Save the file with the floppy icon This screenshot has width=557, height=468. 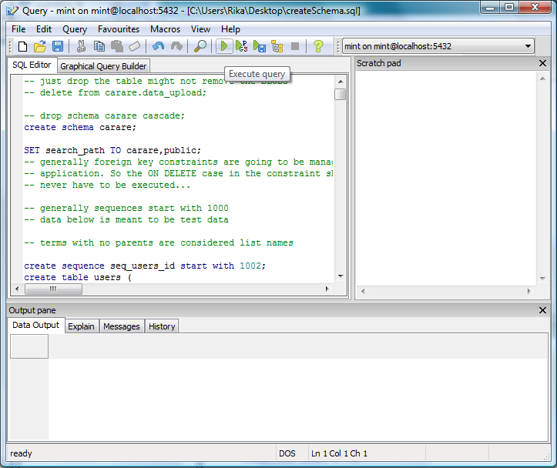pyautogui.click(x=58, y=46)
